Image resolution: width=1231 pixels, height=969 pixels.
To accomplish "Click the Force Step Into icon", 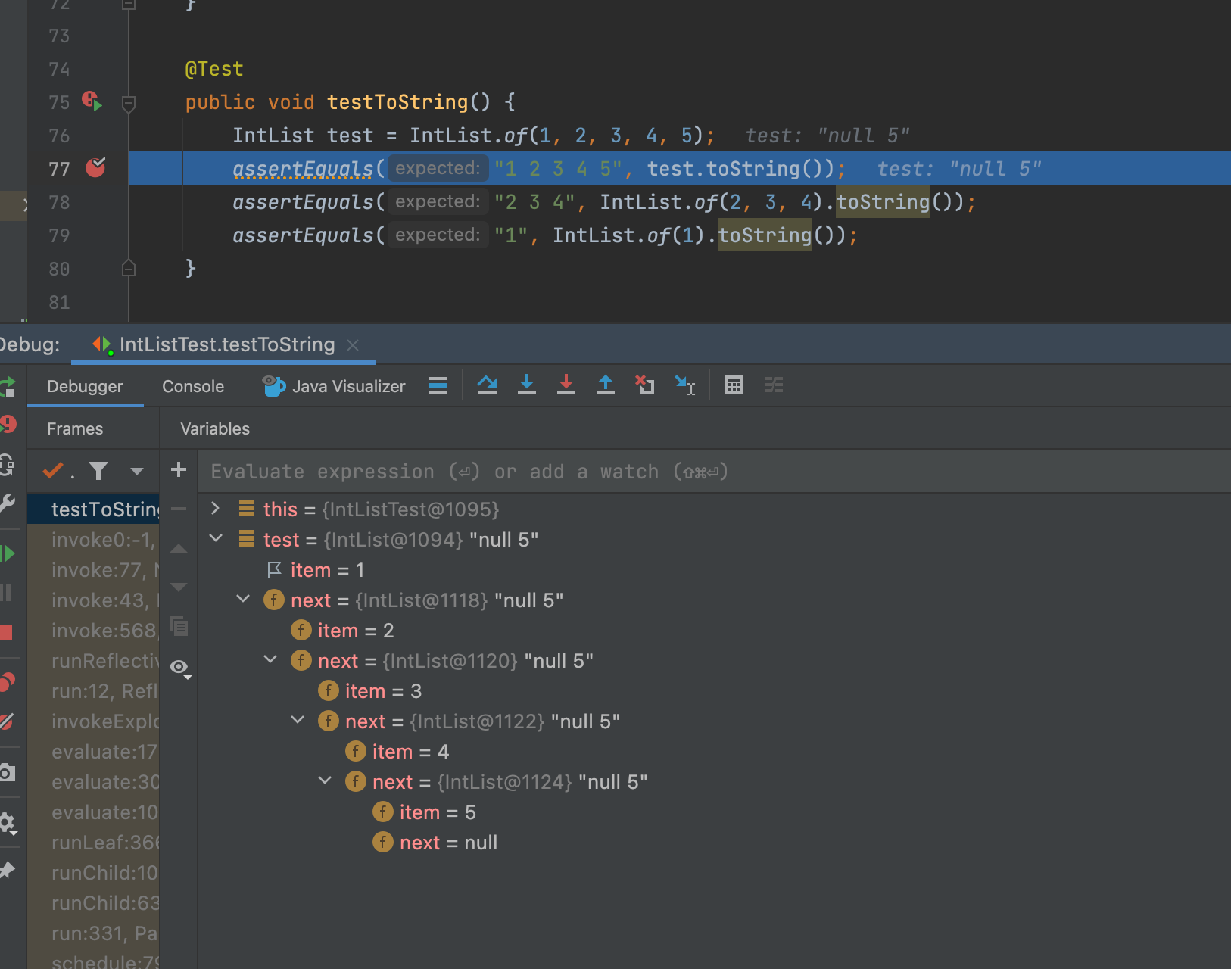I will click(x=566, y=385).
